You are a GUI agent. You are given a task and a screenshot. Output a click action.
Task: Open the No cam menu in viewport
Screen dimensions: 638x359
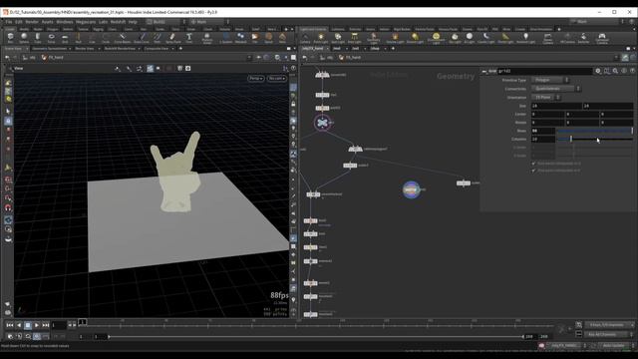point(276,78)
